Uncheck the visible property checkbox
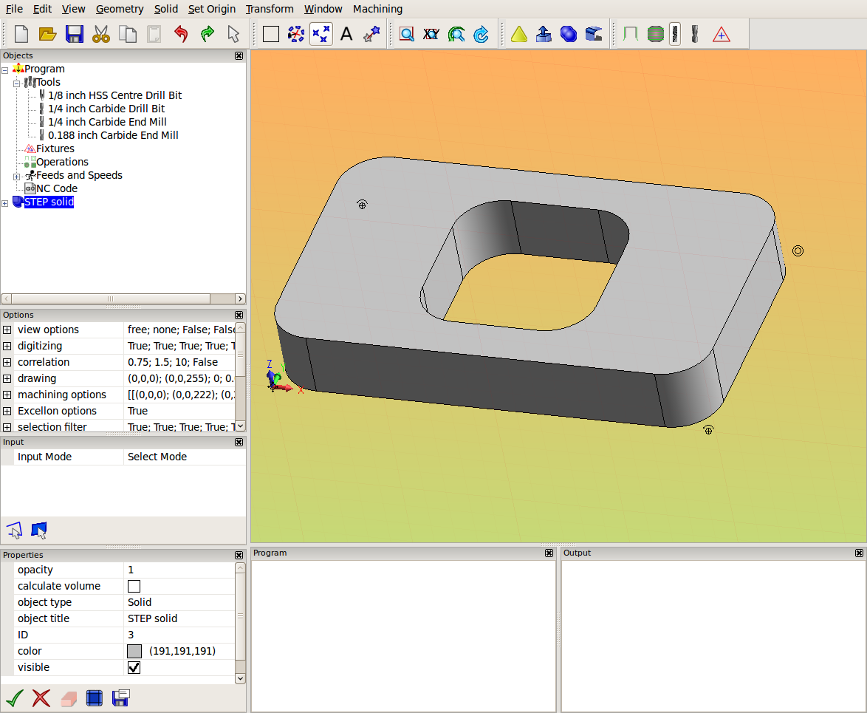 click(x=134, y=668)
